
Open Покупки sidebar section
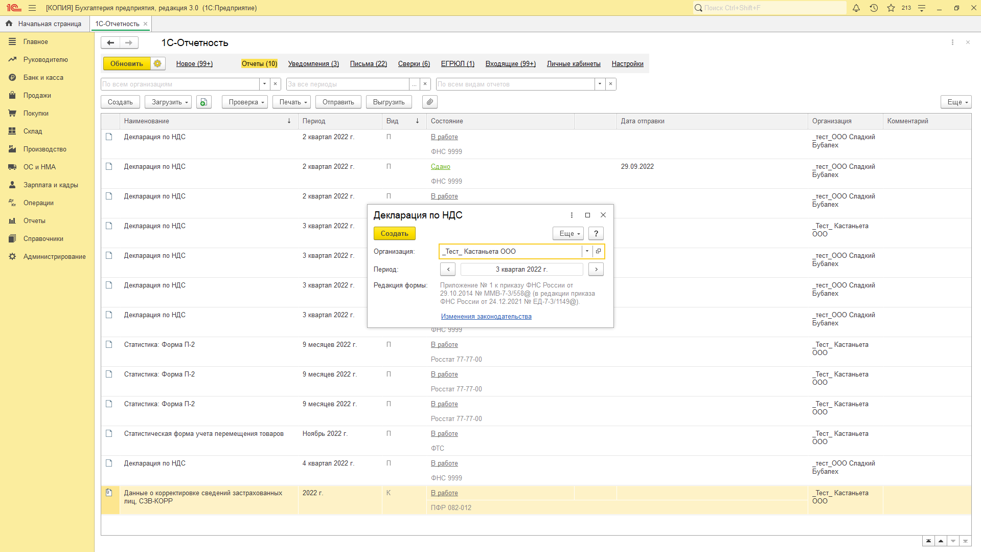coord(36,113)
